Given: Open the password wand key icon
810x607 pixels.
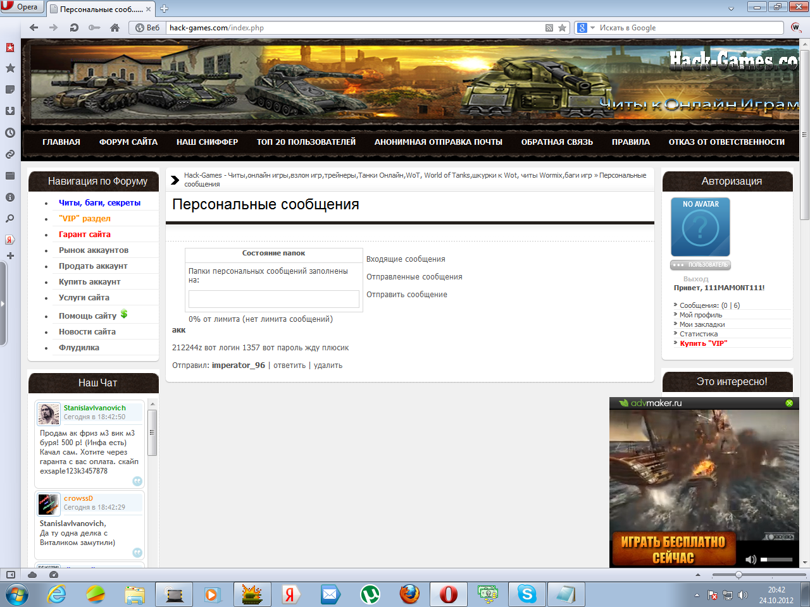Looking at the screenshot, I should pyautogui.click(x=94, y=28).
